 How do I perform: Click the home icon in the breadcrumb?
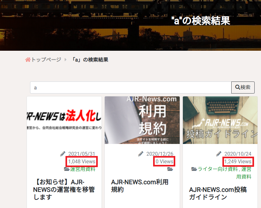[28, 60]
